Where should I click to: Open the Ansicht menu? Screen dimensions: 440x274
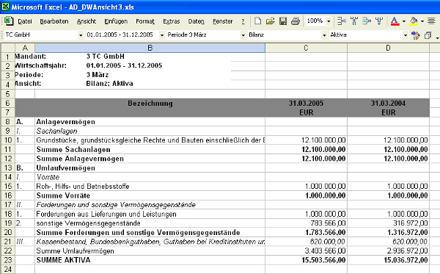(87, 21)
